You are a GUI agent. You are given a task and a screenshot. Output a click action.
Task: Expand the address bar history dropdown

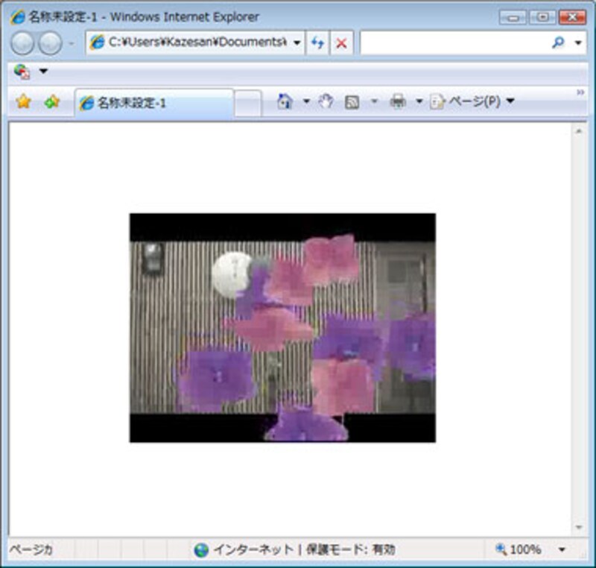point(297,43)
